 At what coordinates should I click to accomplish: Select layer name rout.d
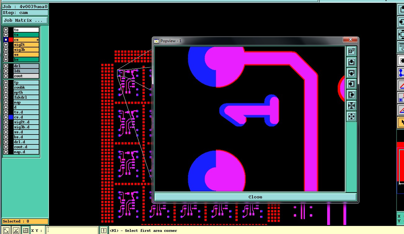pyautogui.click(x=26, y=147)
